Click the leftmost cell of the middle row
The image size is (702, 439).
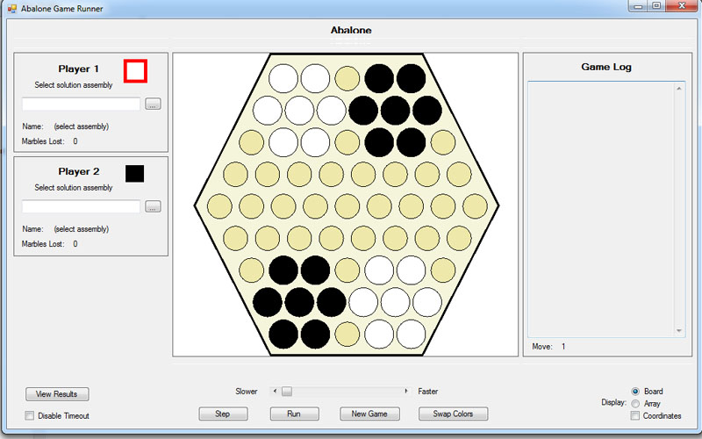pyautogui.click(x=219, y=206)
